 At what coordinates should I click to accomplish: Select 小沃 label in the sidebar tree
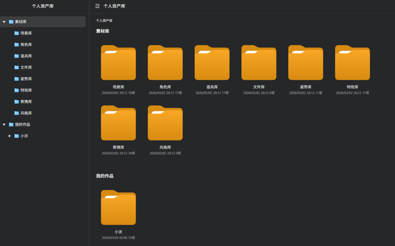(x=24, y=136)
